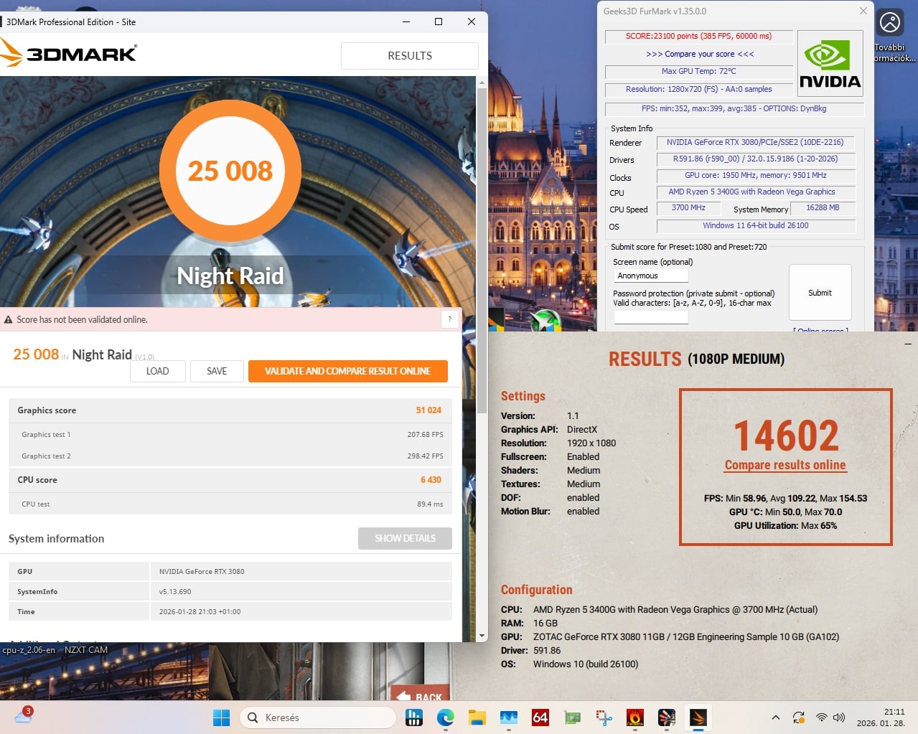Open the További információk desktop icon

(891, 36)
